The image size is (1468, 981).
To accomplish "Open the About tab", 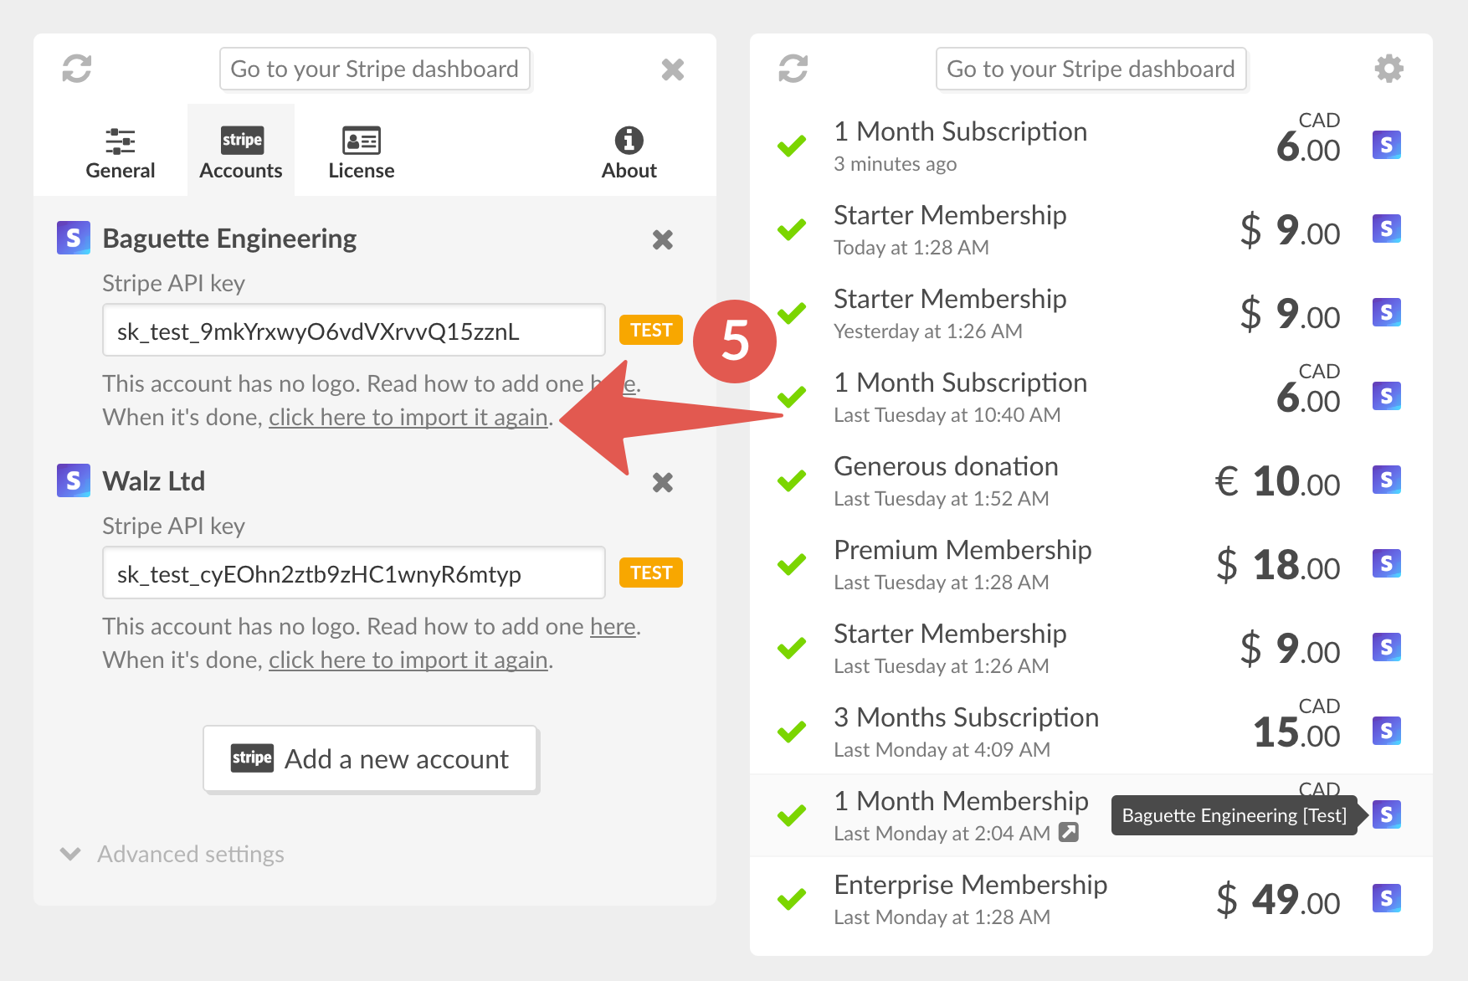I will coord(629,152).
